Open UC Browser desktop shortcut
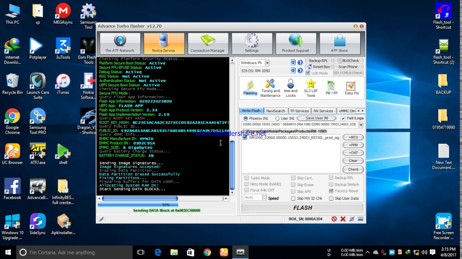Viewport: 462px width, 259px height. [x=12, y=154]
